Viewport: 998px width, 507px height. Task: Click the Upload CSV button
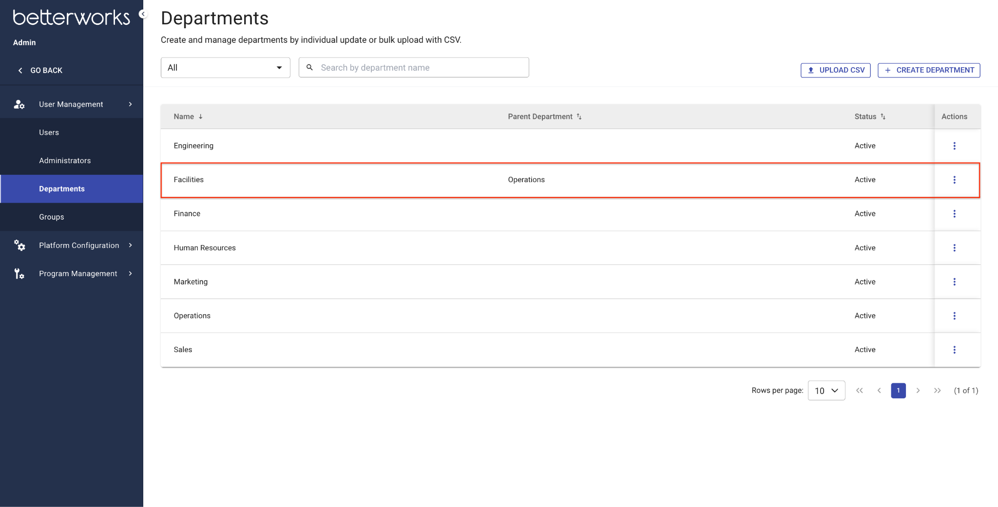coord(835,70)
